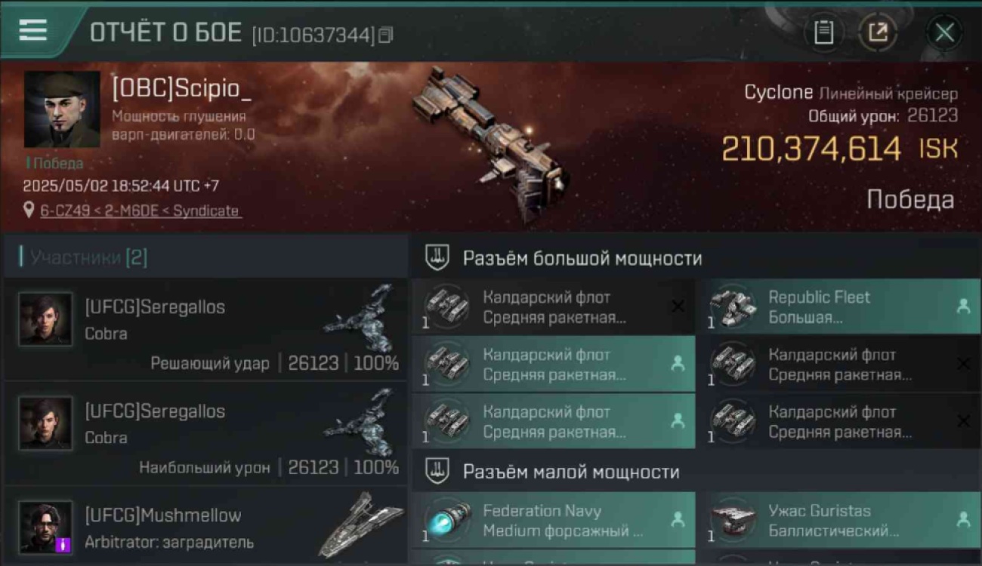Open the hamburger menu at top left
The height and width of the screenshot is (566, 982).
coord(32,30)
